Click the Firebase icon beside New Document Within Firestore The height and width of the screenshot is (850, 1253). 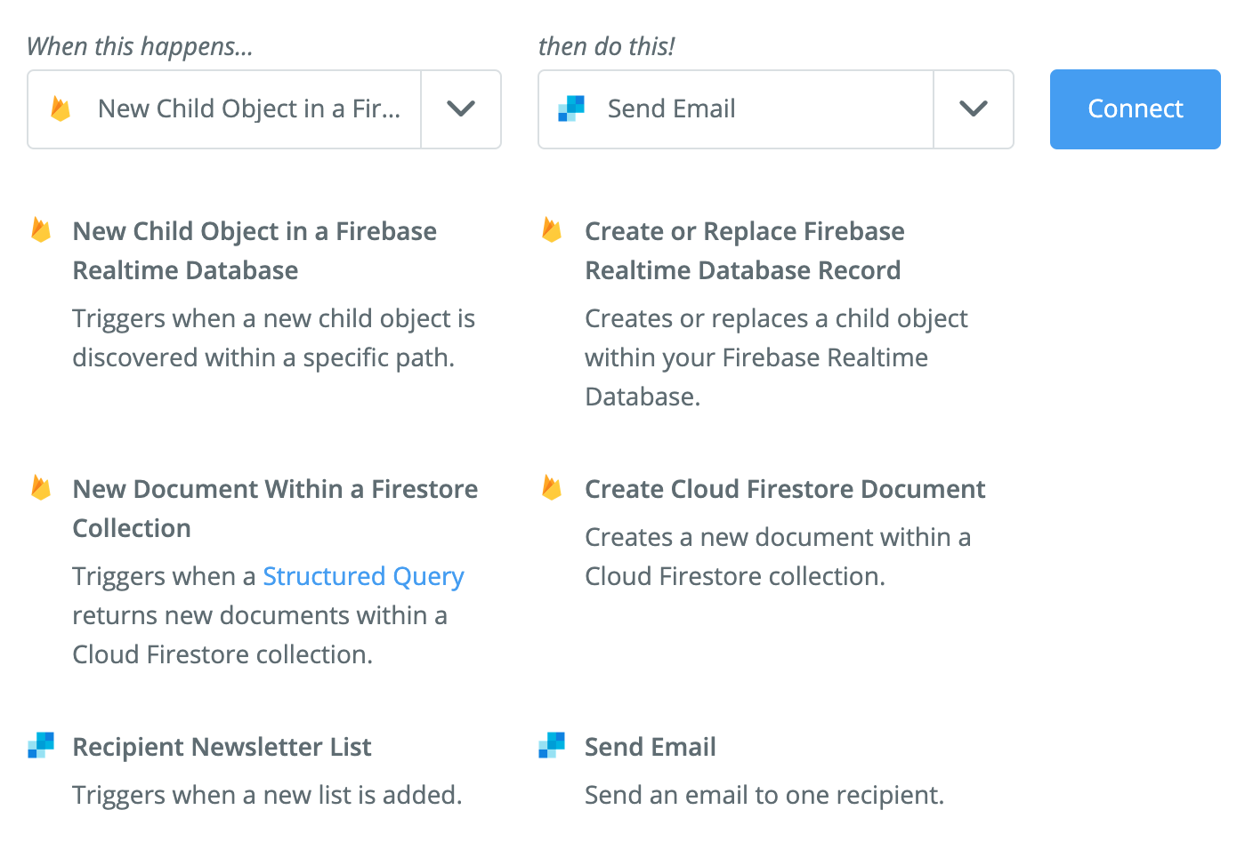pos(41,487)
